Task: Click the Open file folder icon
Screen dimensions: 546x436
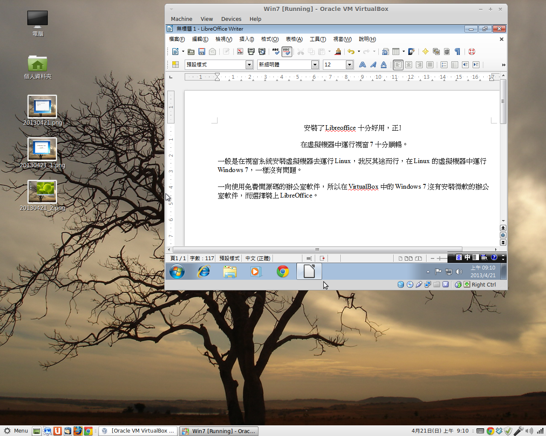Action: [191, 52]
